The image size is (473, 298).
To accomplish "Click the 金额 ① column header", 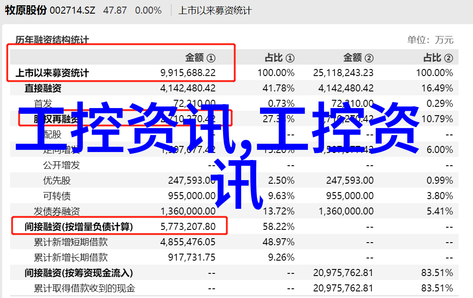I will pyautogui.click(x=200, y=58).
